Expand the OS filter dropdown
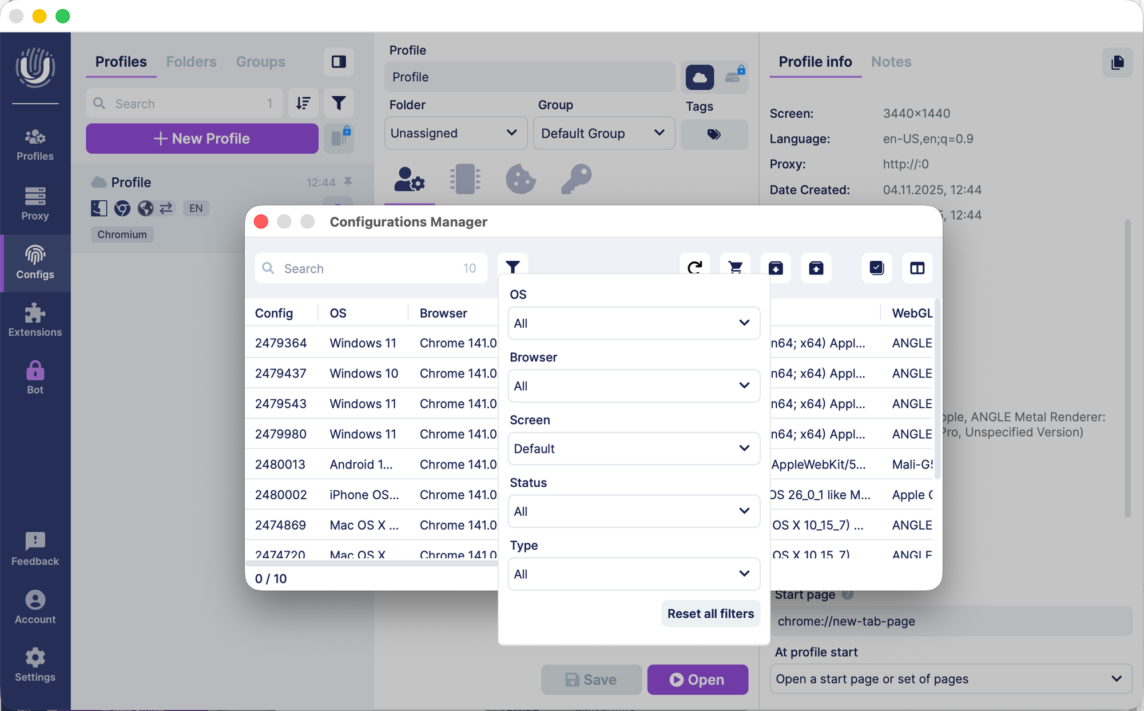The image size is (1144, 711). [x=633, y=323]
